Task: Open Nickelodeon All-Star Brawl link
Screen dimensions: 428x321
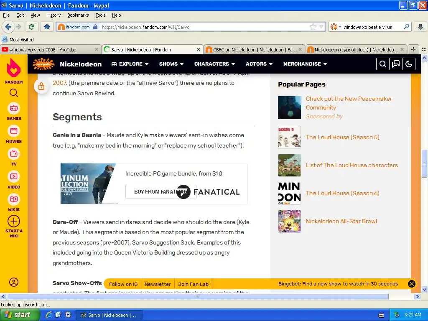Action: click(341, 221)
